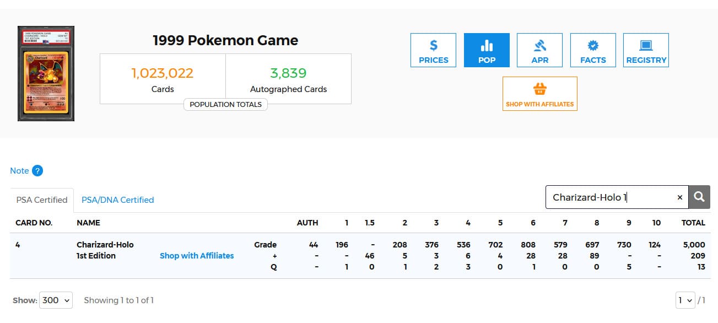
Task: Click the 3,839 Autographed Cards total
Action: click(x=288, y=79)
